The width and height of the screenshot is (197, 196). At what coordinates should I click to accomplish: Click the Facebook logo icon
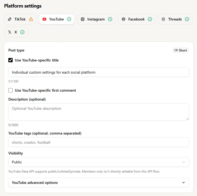[124, 19]
